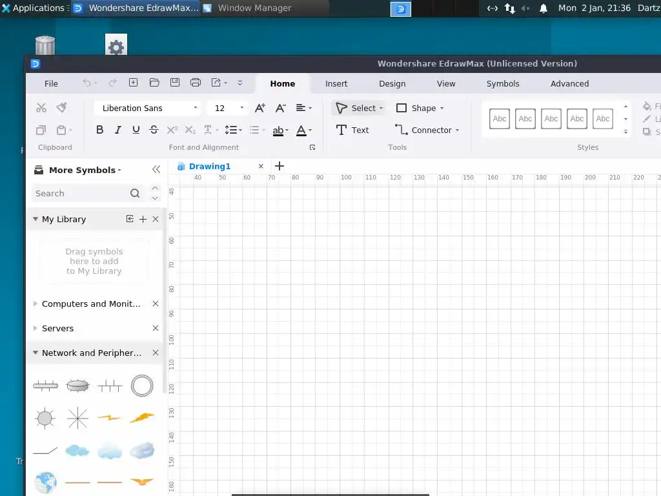Open the Shape tool dropdown
This screenshot has height=496, width=661.
click(x=442, y=108)
